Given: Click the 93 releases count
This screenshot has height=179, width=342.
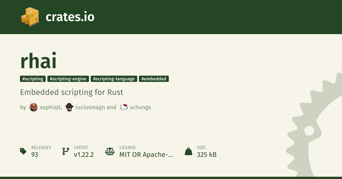Looking at the screenshot, I should pos(35,155).
